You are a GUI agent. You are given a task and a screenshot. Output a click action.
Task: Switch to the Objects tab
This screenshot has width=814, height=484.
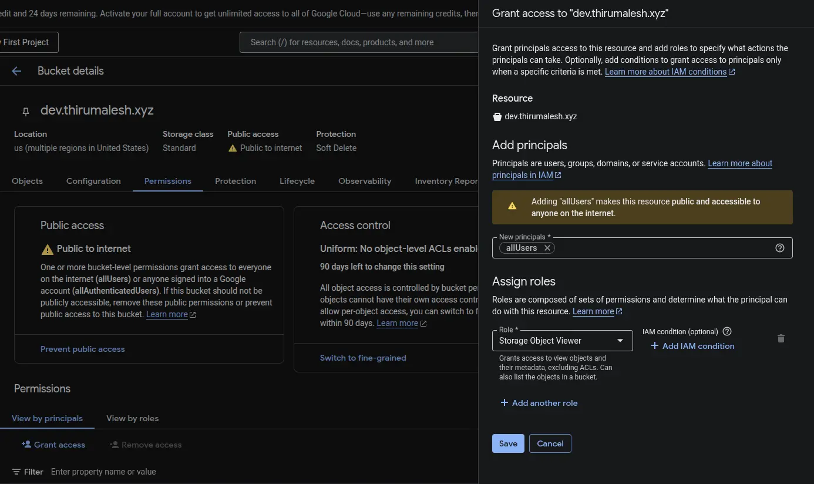pos(27,181)
